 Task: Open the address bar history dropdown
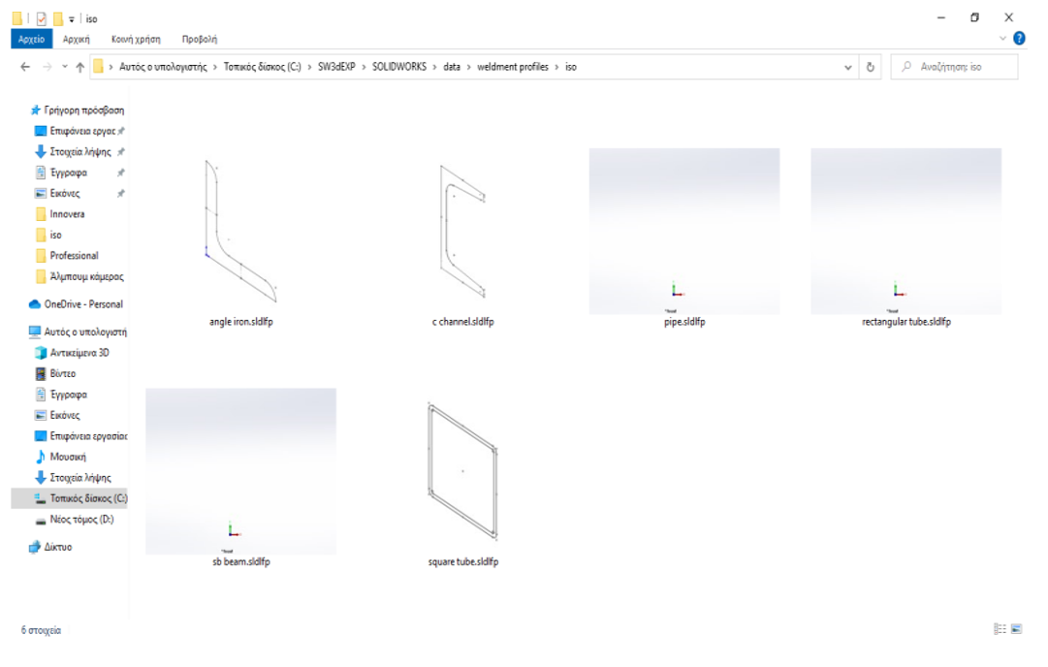coord(849,67)
